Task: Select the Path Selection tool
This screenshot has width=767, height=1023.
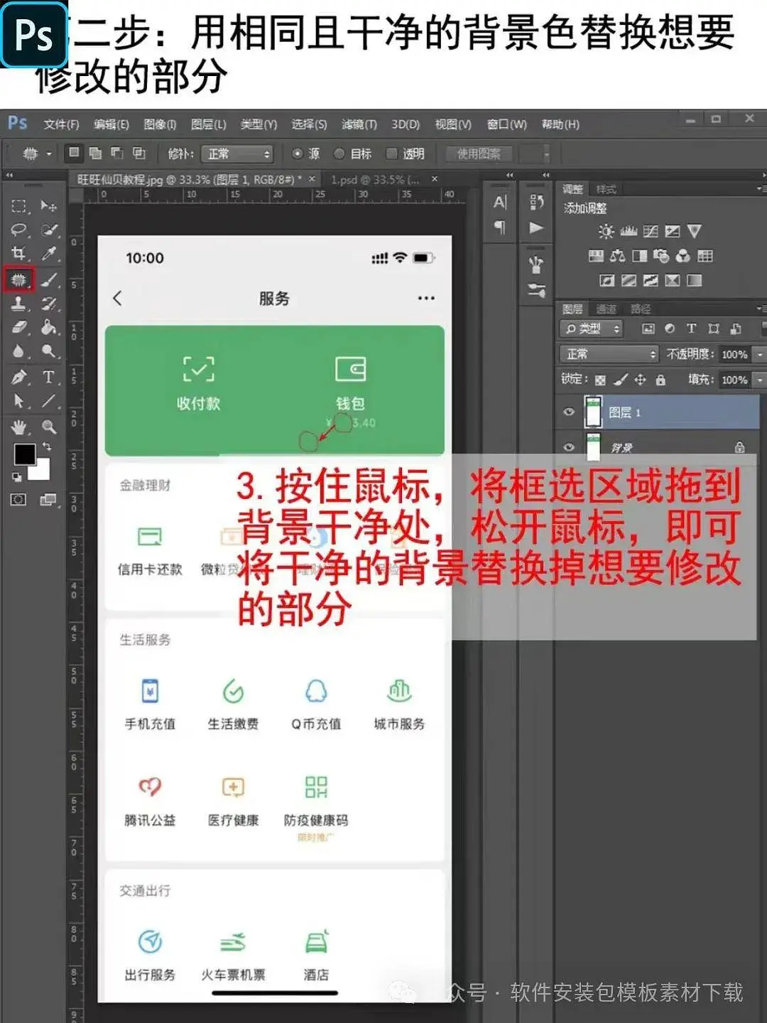Action: click(x=18, y=401)
